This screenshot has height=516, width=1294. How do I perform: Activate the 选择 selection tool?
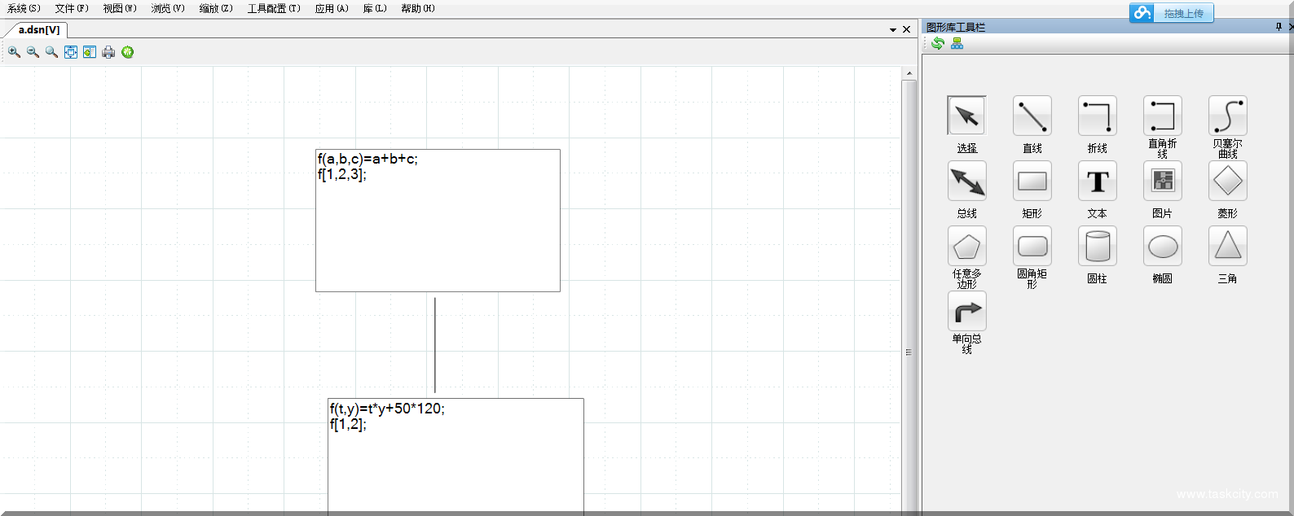(x=966, y=116)
